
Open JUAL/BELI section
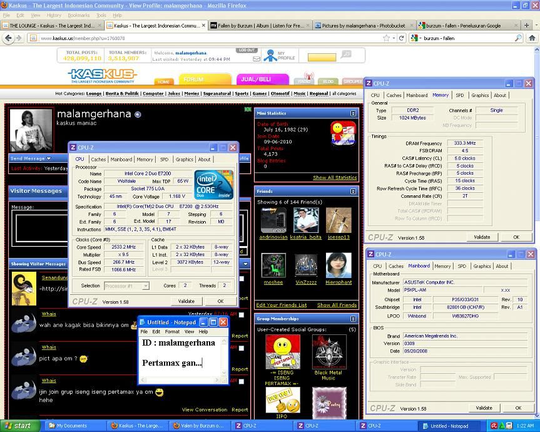(x=262, y=79)
